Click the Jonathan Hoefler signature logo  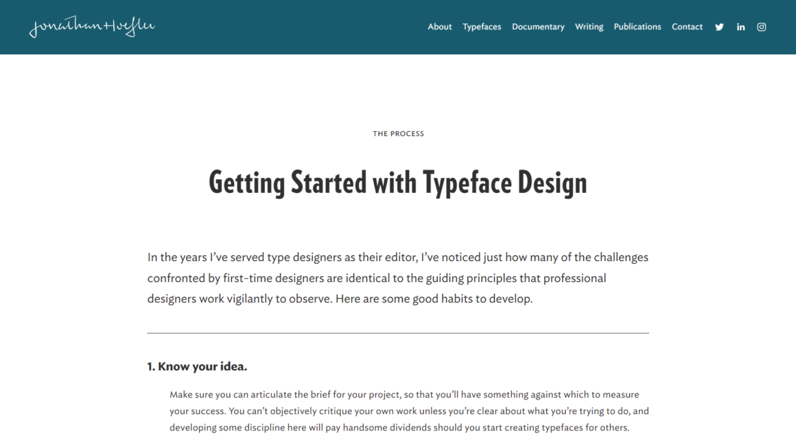(x=92, y=26)
